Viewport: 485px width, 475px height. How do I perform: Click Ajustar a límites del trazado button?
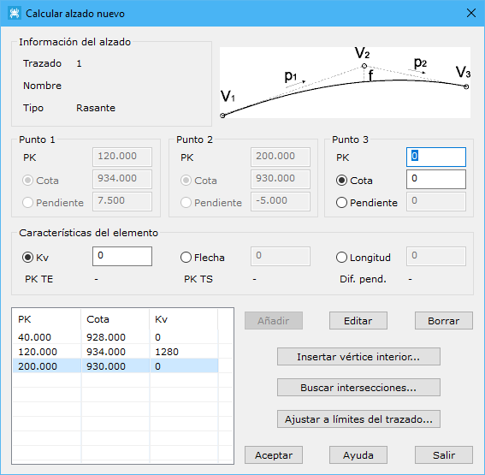(358, 419)
